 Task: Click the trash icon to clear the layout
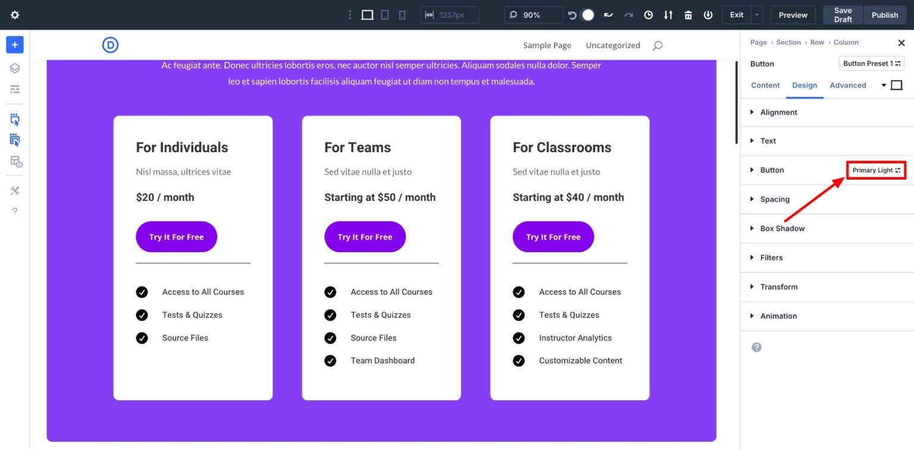688,14
